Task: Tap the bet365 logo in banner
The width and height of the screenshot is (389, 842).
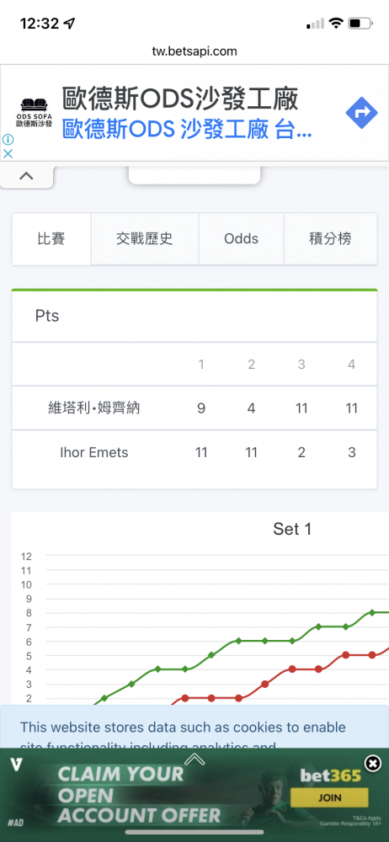Action: pyautogui.click(x=331, y=775)
